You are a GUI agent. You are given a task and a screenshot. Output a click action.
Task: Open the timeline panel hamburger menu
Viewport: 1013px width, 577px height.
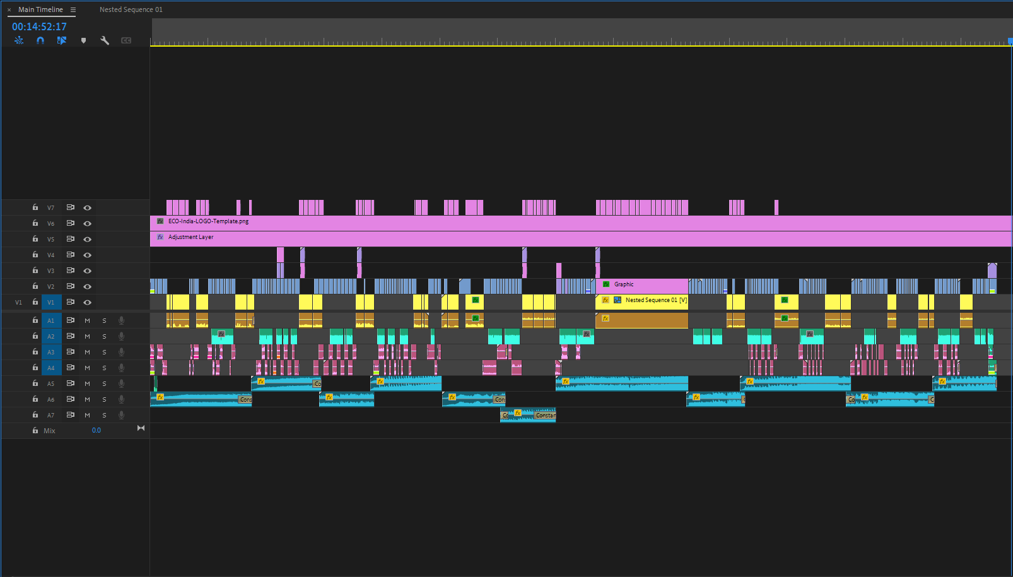73,9
